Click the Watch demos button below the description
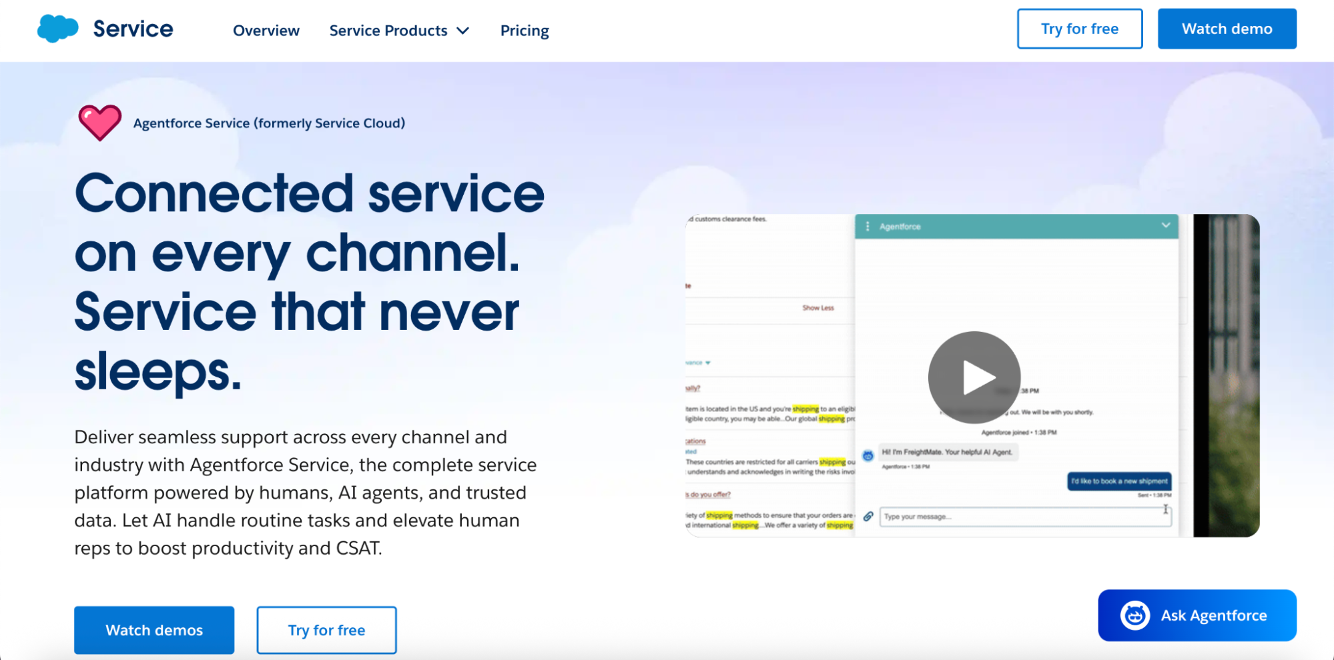The width and height of the screenshot is (1334, 660). pyautogui.click(x=153, y=629)
